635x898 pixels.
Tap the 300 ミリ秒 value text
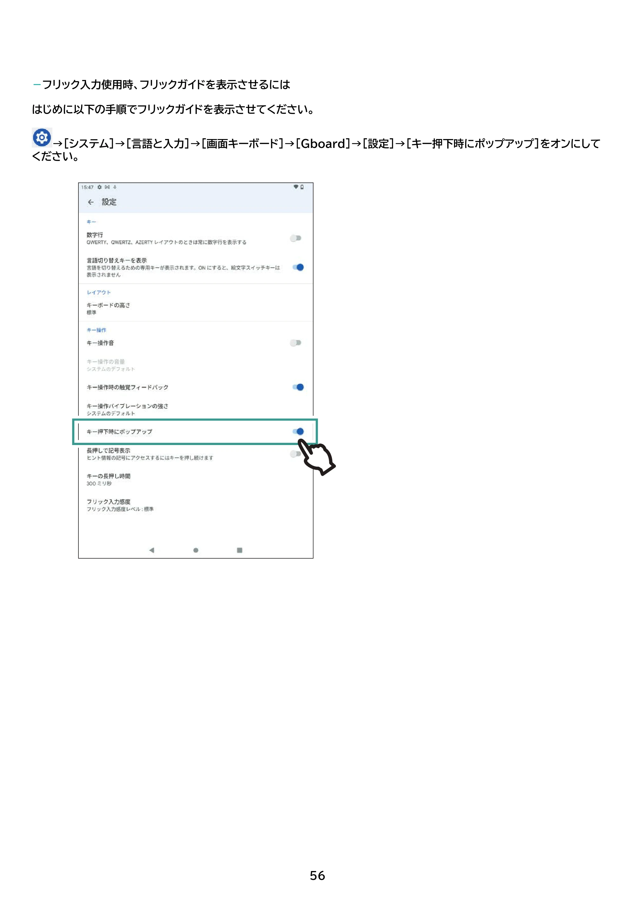99,484
